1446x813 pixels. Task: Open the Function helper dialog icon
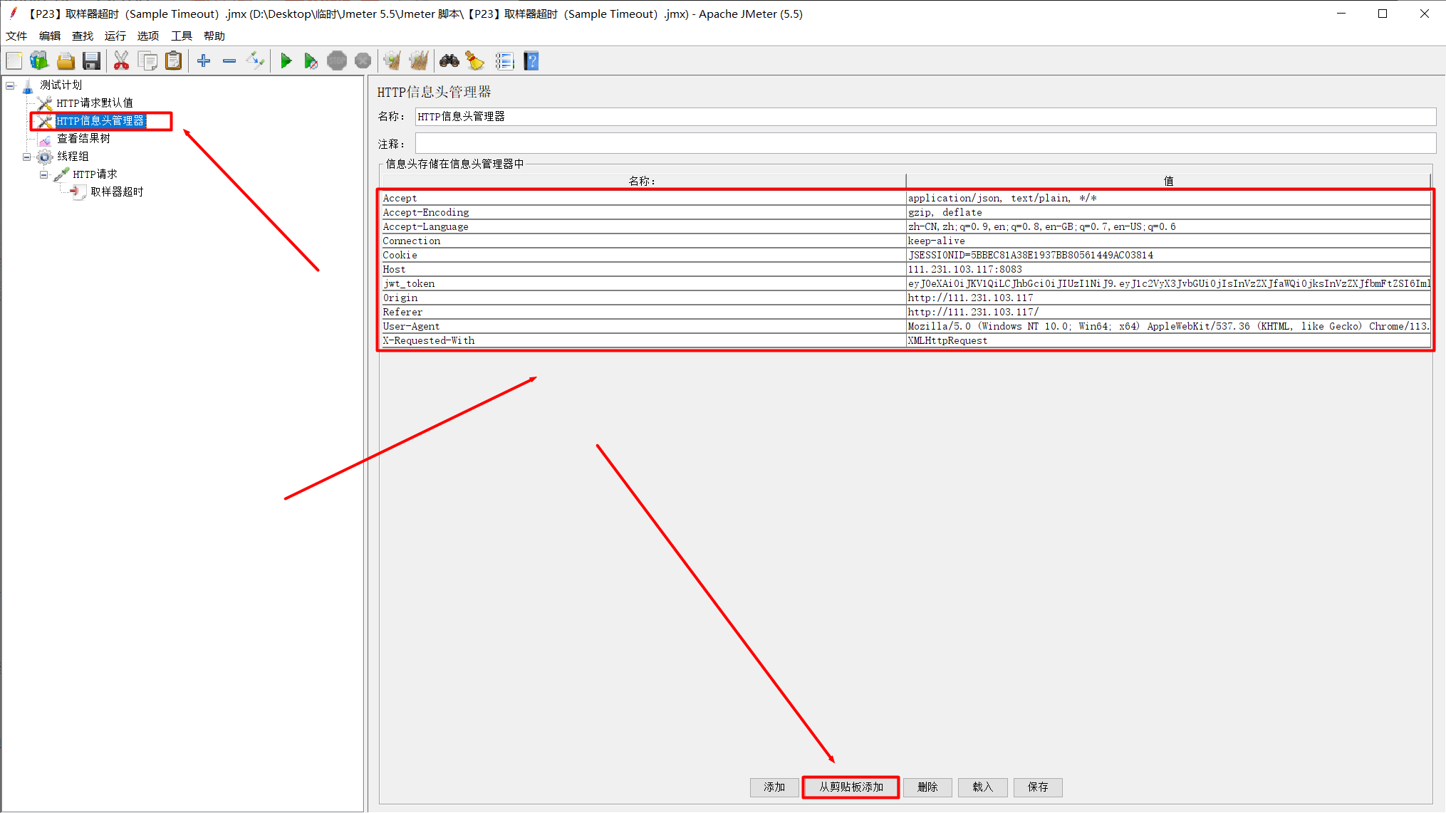tap(505, 61)
